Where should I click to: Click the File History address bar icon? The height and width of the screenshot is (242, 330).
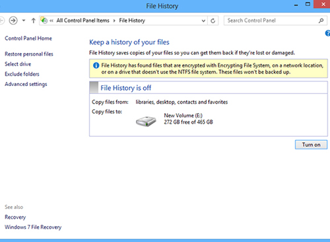coord(44,20)
